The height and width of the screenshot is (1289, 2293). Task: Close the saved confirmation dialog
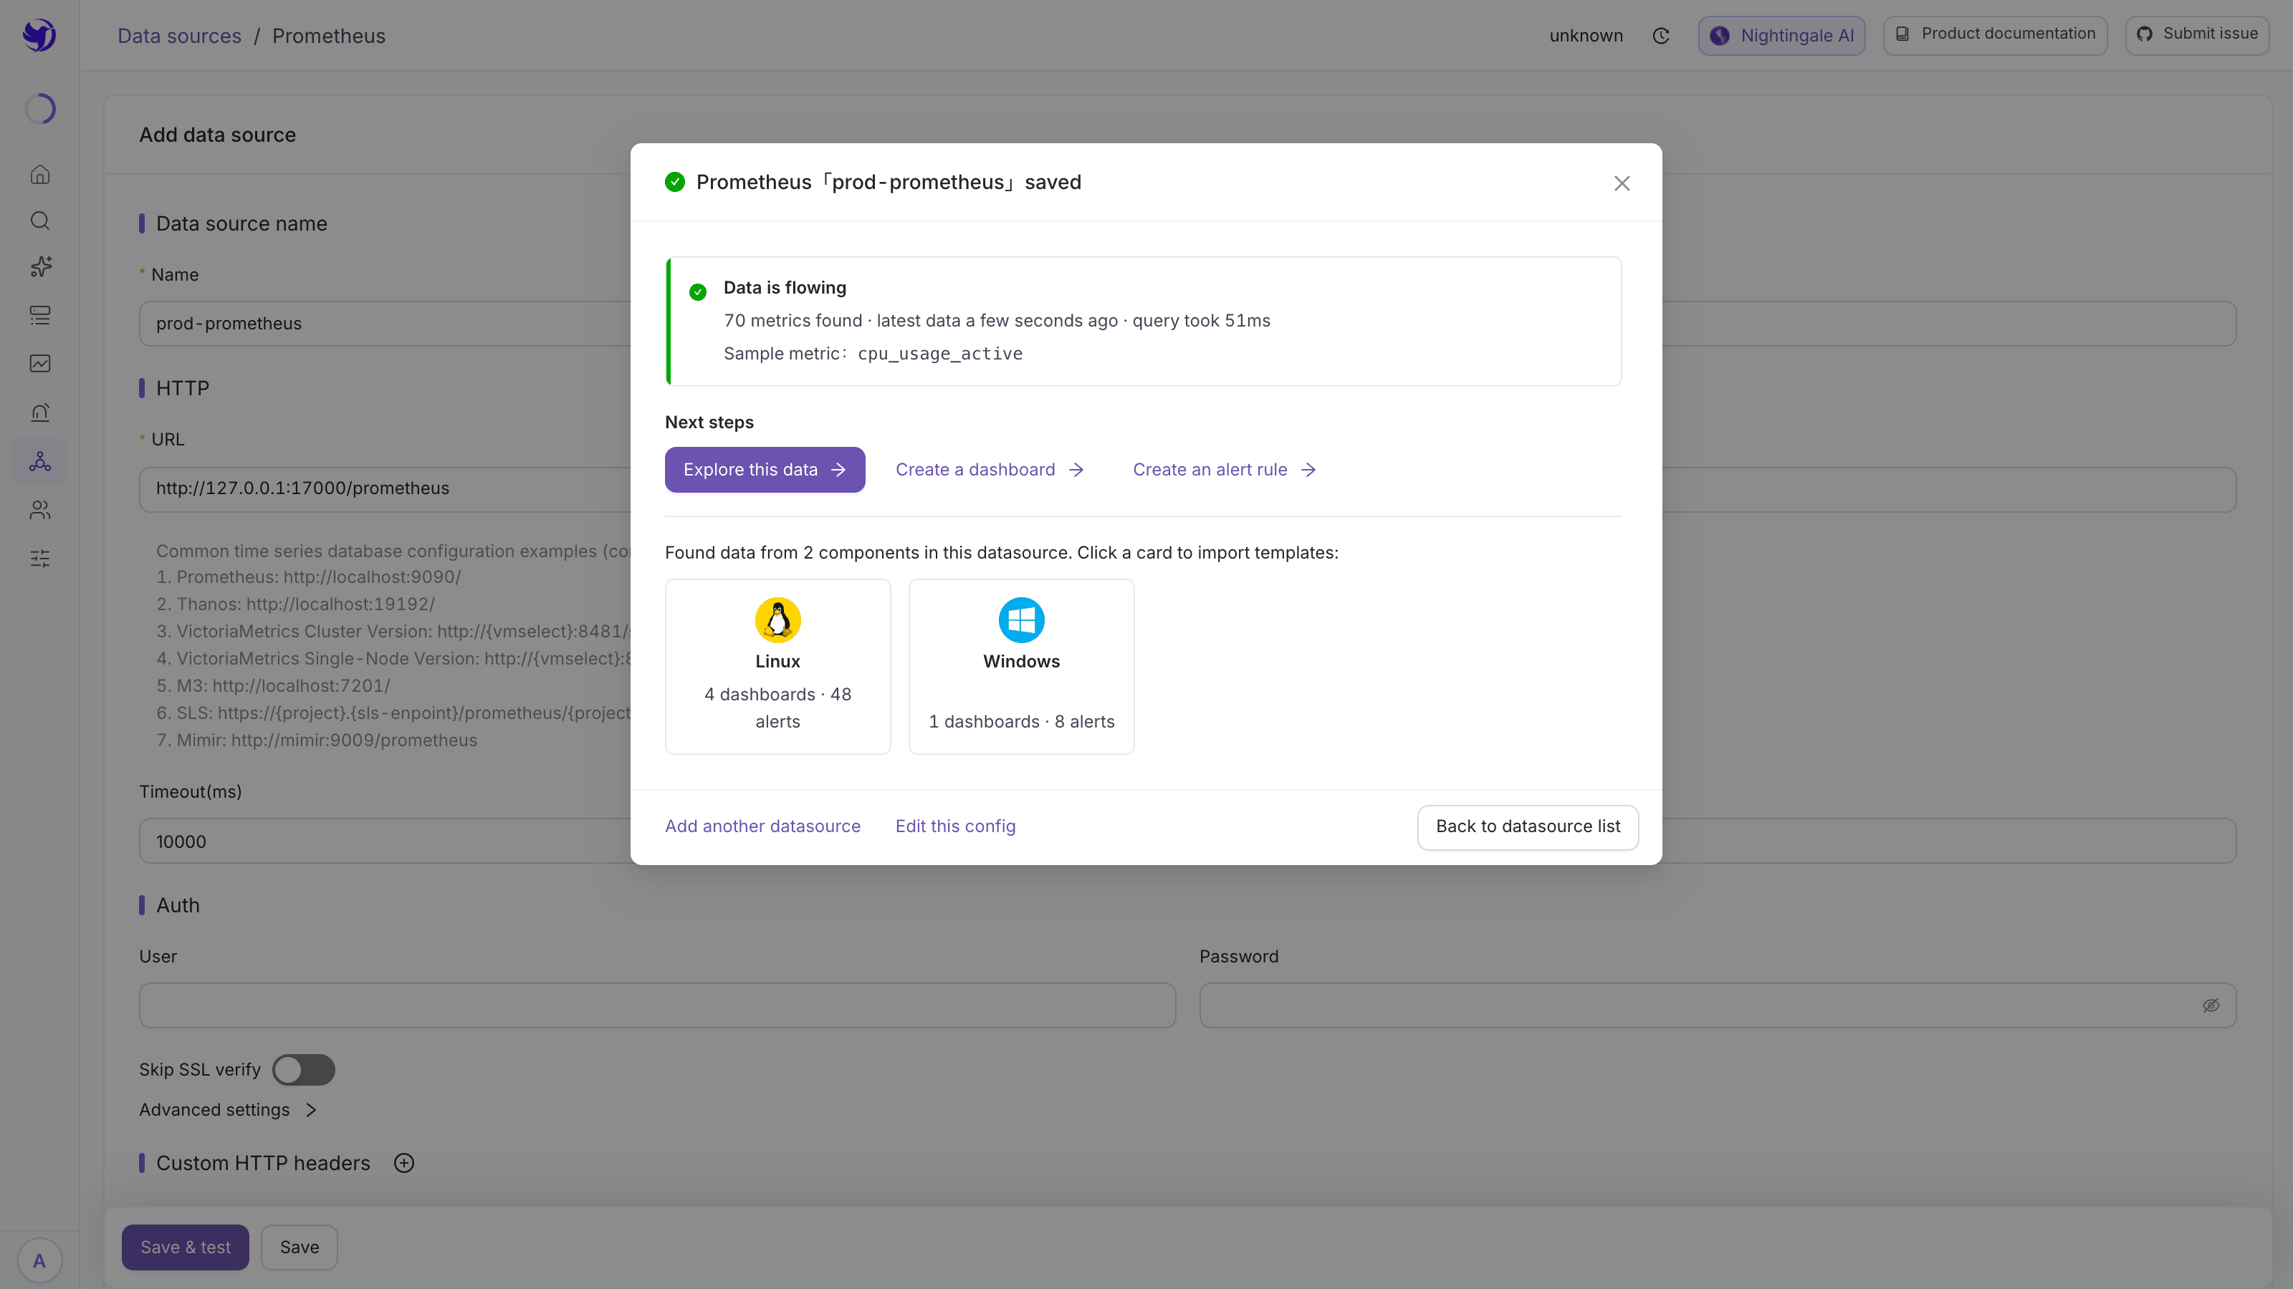[1622, 183]
